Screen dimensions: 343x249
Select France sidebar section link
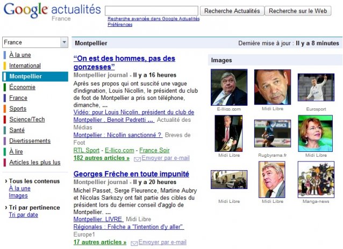point(18,98)
